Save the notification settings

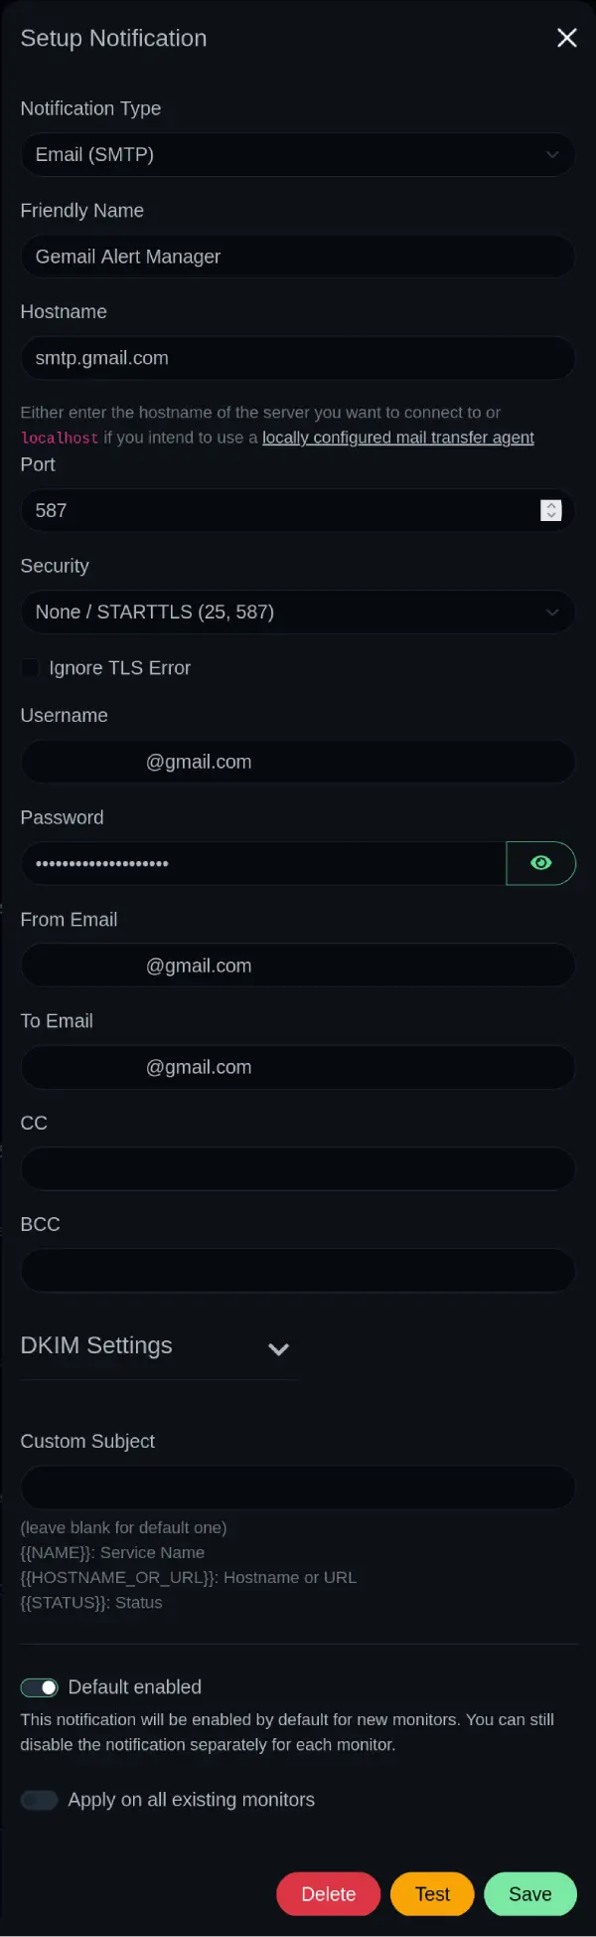click(529, 1894)
